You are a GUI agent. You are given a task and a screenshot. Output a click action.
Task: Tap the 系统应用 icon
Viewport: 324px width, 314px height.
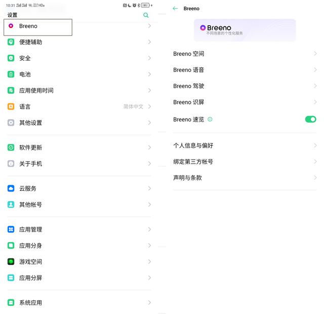[x=11, y=302]
